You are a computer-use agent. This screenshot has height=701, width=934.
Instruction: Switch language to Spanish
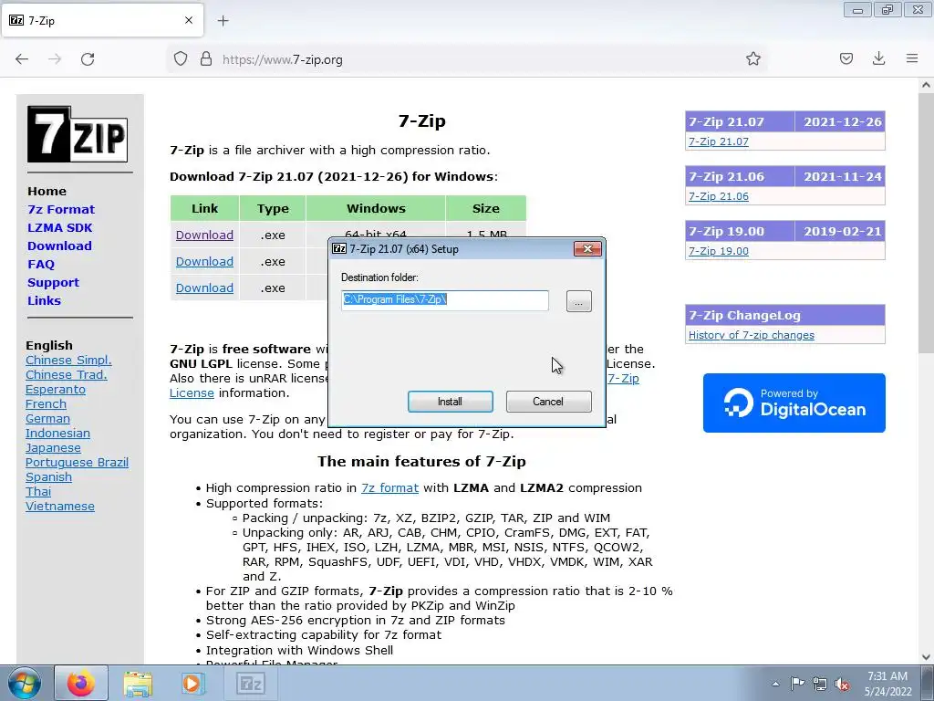coord(49,476)
